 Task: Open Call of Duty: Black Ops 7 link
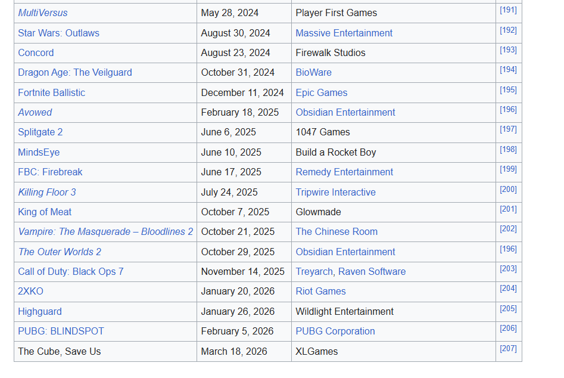click(70, 272)
